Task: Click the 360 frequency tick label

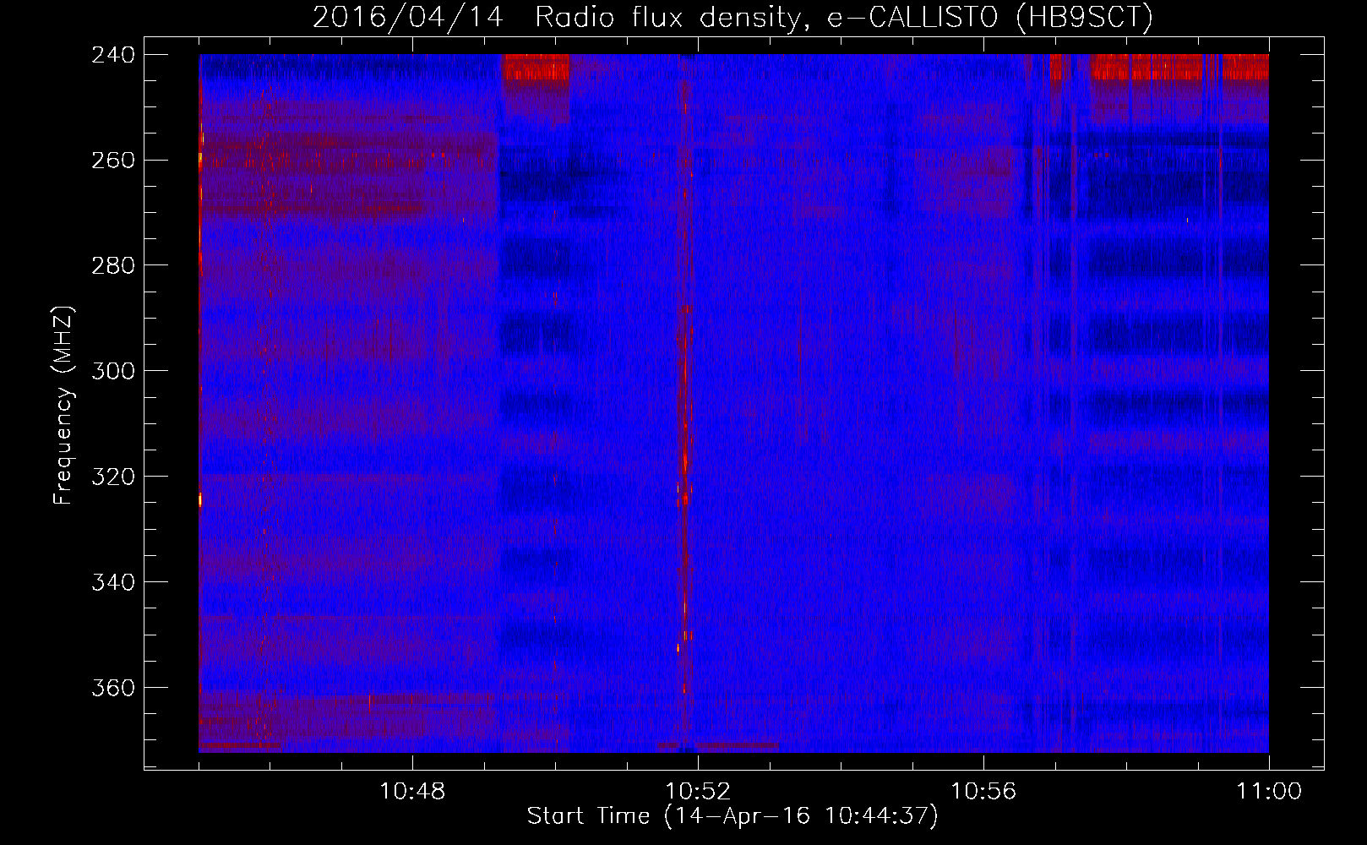Action: 113,689
